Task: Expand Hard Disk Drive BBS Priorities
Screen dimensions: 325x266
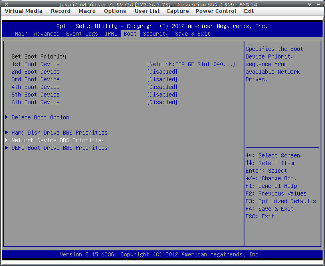Action: (59, 133)
